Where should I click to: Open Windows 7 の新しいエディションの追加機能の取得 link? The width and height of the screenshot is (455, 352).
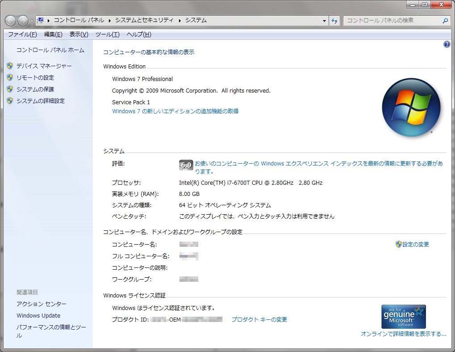[x=175, y=111]
